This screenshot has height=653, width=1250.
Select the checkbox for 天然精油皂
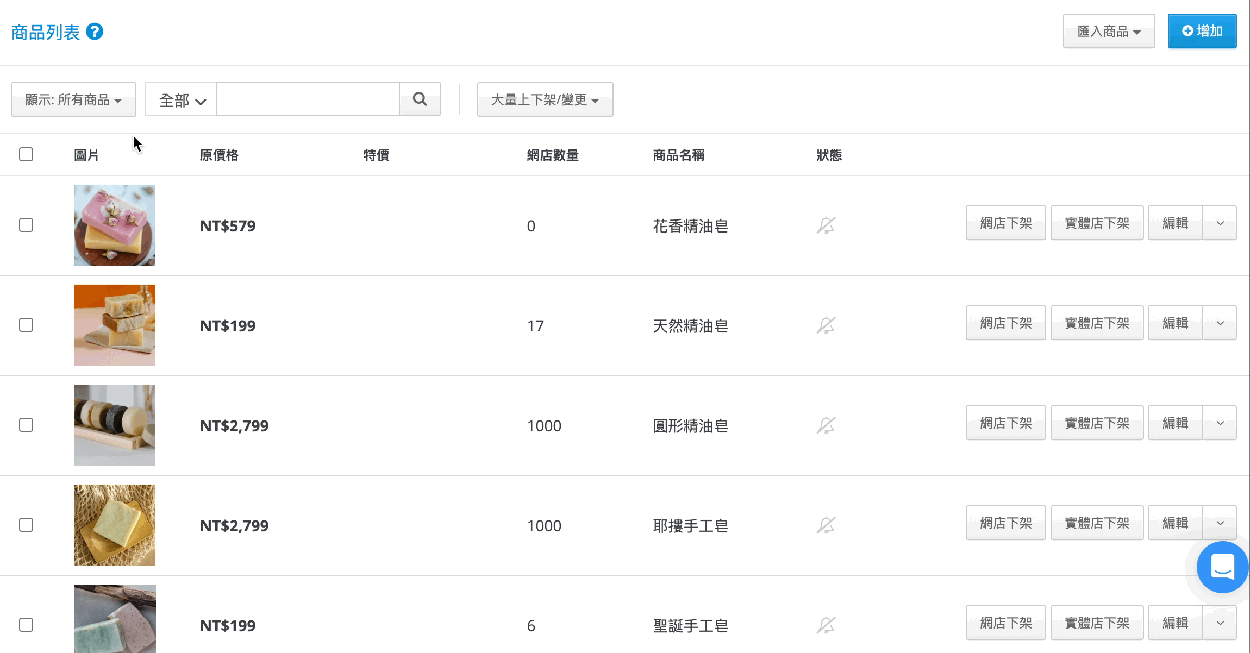coord(26,325)
